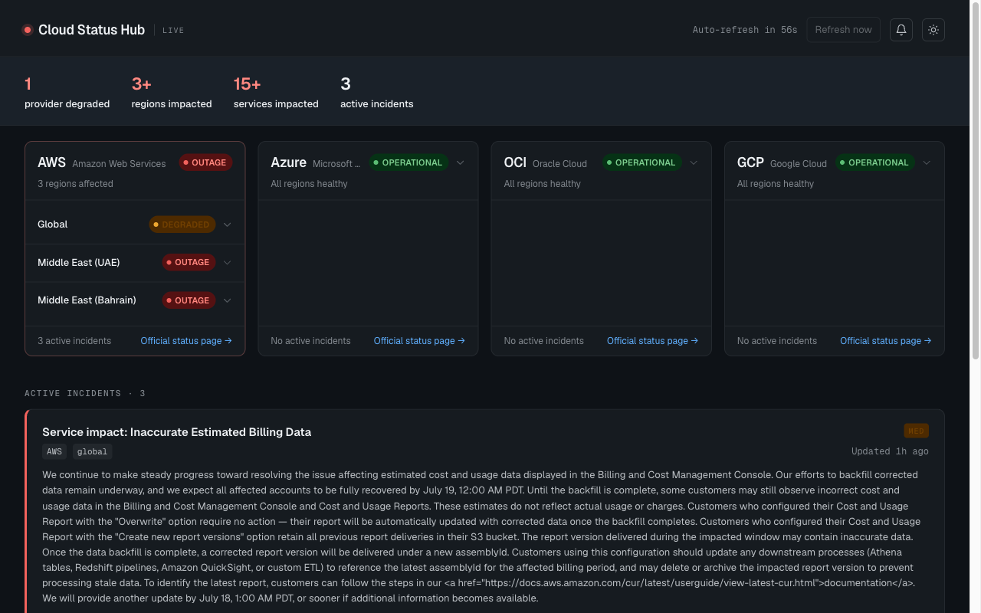Click the Azure OPERATIONAL badge
Viewport: 981px width, 613px height.
(x=408, y=162)
